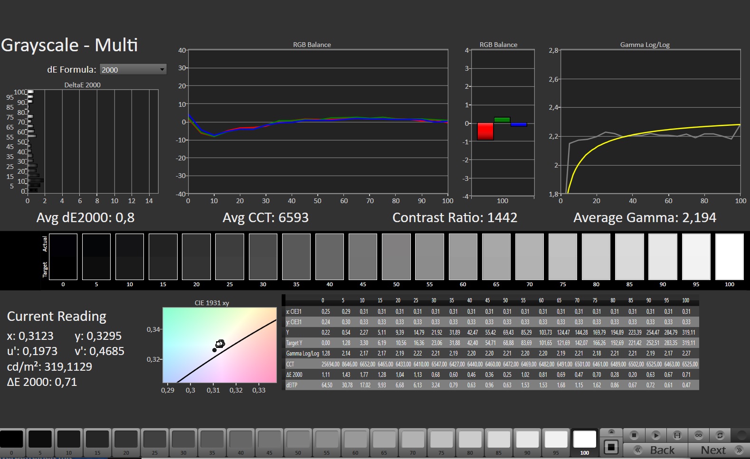
Task: Select the 70 gray patch selector button
Action: [412, 442]
